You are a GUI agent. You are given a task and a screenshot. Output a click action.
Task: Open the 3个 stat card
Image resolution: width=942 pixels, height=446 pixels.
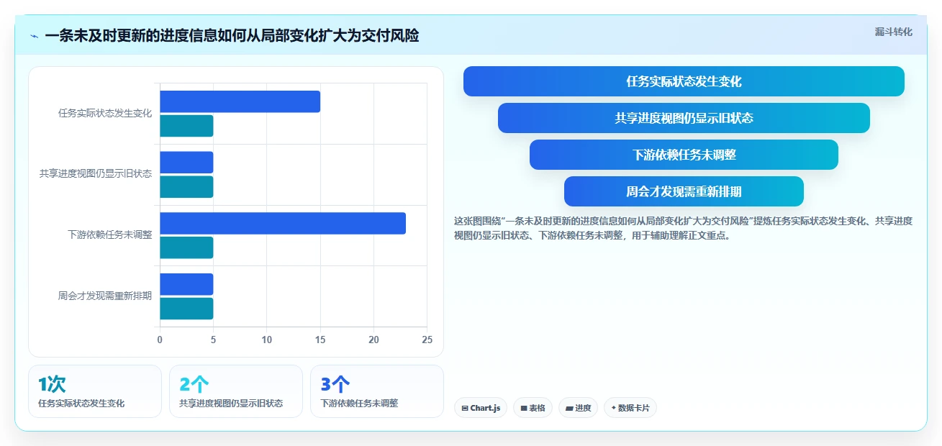point(377,391)
